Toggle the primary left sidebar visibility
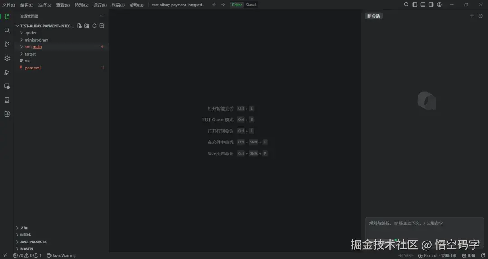This screenshot has height=259, width=488. (414, 5)
